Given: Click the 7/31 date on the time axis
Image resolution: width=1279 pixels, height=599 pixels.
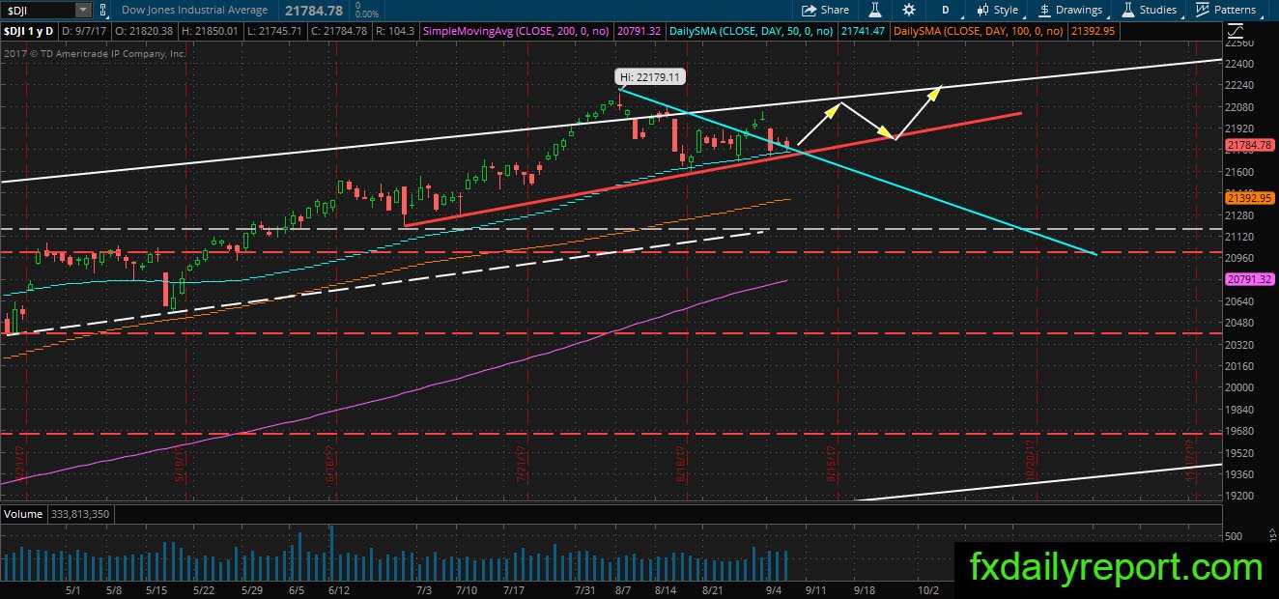Looking at the screenshot, I should click(x=585, y=589).
